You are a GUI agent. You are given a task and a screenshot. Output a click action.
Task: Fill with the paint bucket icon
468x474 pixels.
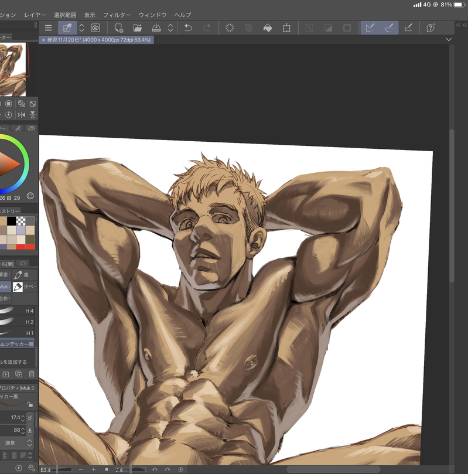tap(268, 28)
